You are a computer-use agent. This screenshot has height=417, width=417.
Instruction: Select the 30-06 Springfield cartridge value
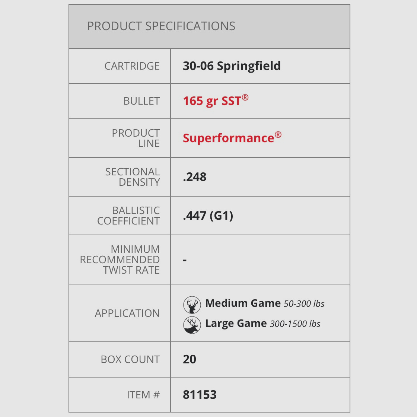(232, 66)
